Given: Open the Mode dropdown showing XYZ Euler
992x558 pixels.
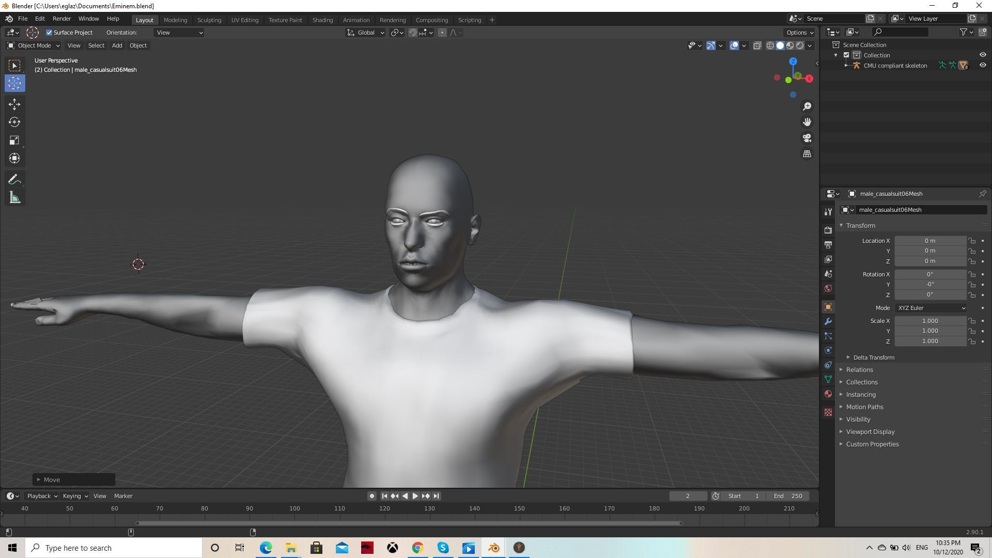Looking at the screenshot, I should point(930,307).
